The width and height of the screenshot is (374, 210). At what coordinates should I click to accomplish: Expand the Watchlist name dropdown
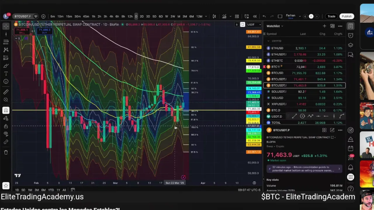point(275,26)
